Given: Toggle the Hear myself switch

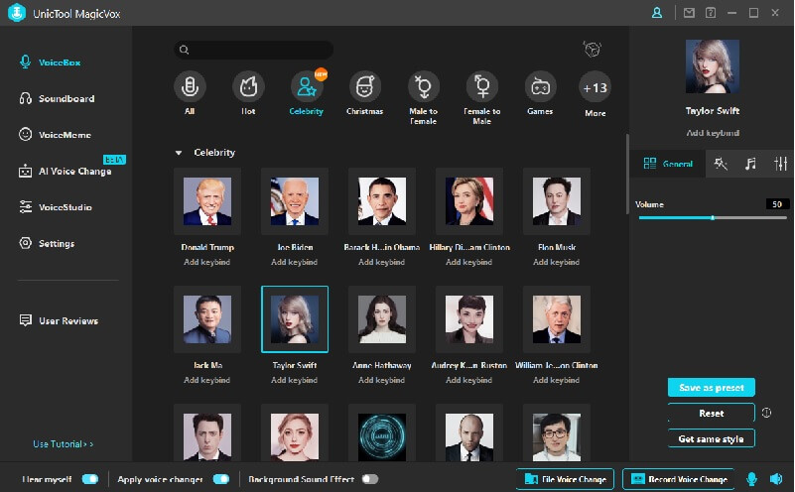Looking at the screenshot, I should (90, 479).
